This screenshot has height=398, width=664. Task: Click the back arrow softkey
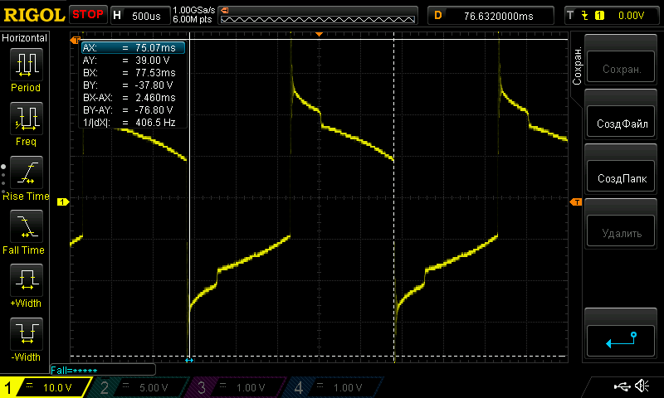tap(621, 340)
